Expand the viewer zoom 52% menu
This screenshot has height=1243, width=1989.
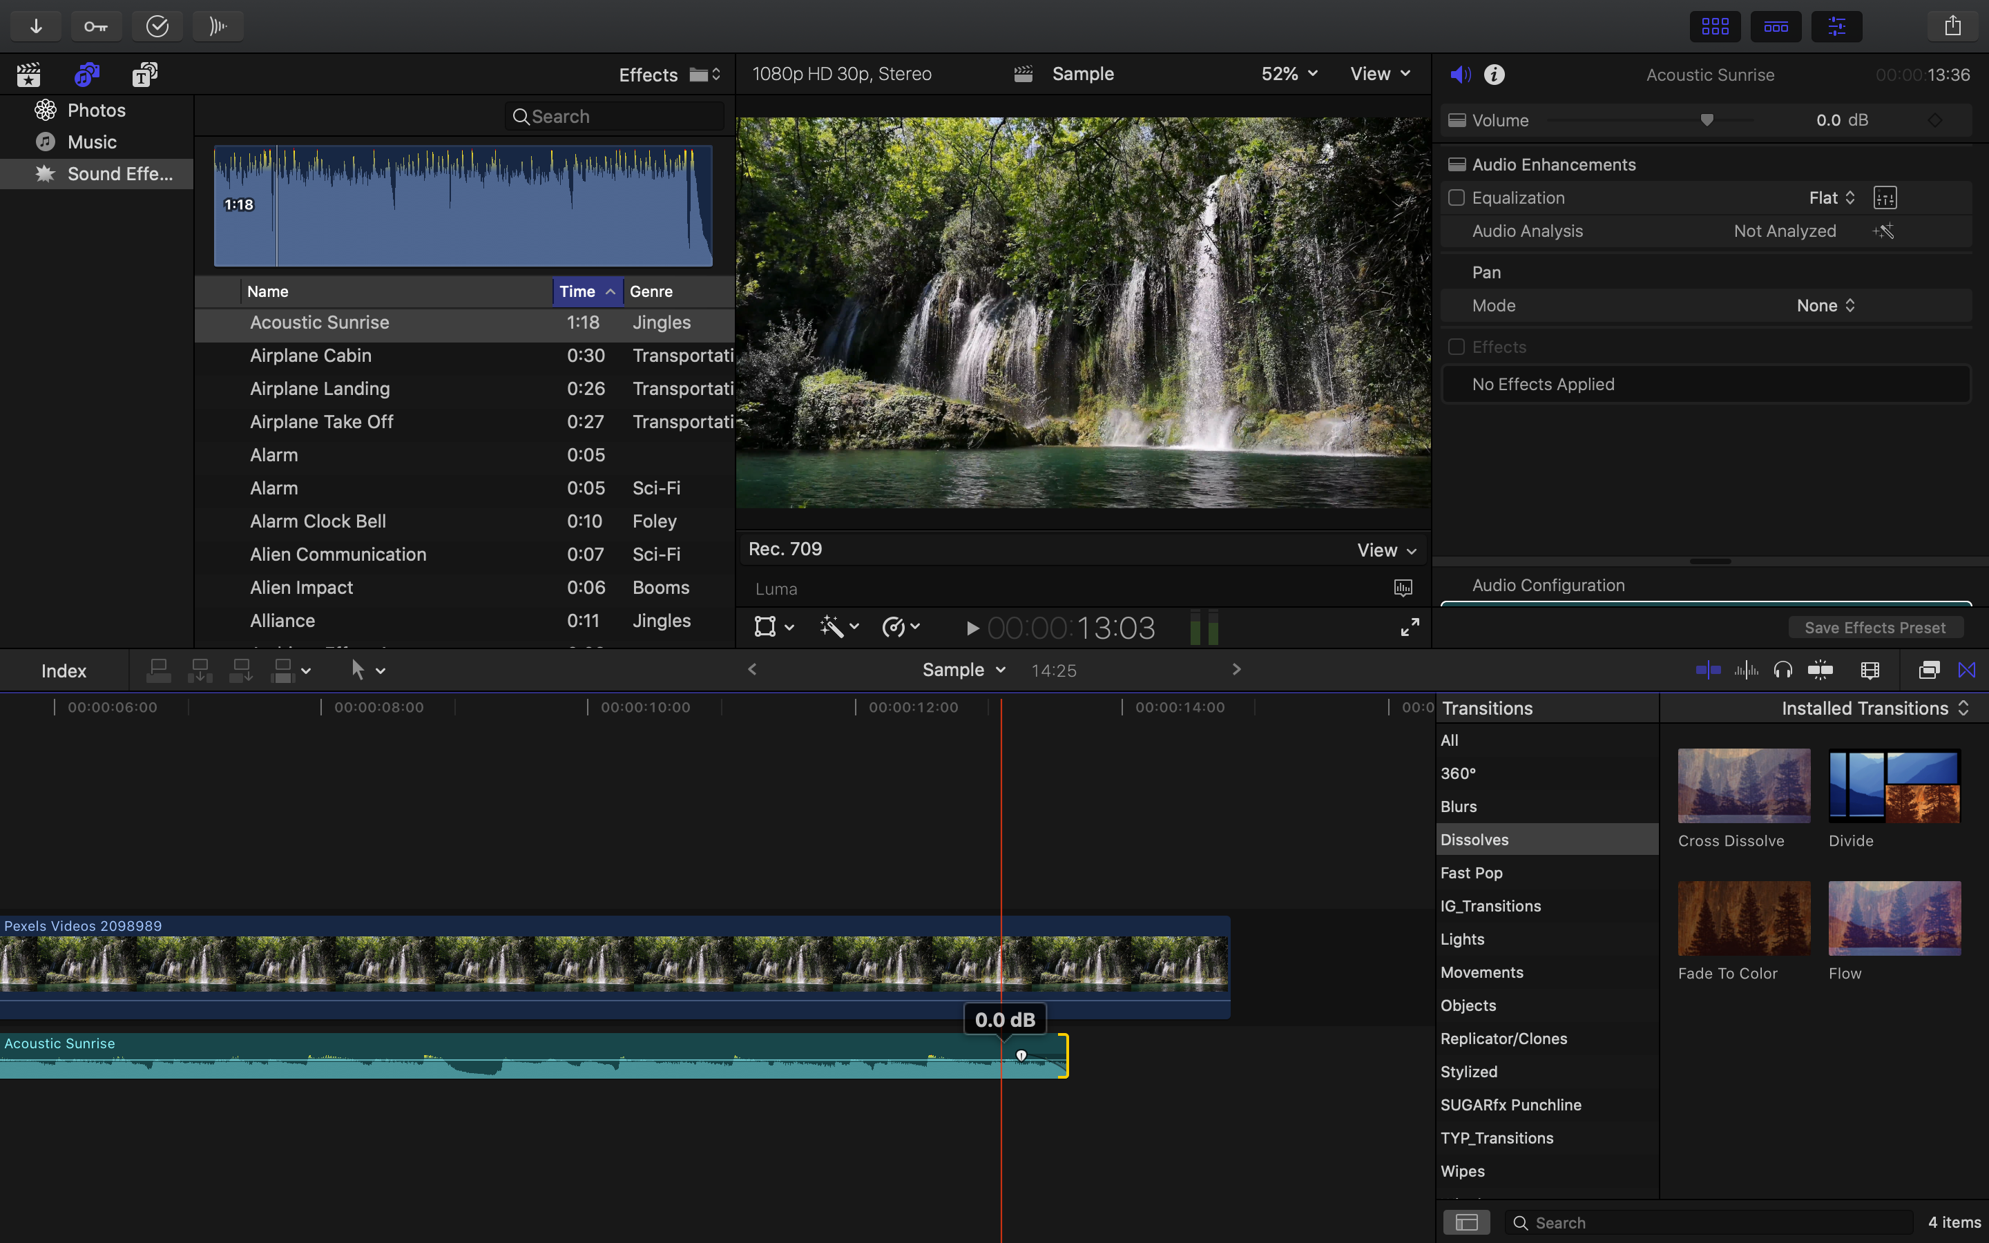(1287, 73)
